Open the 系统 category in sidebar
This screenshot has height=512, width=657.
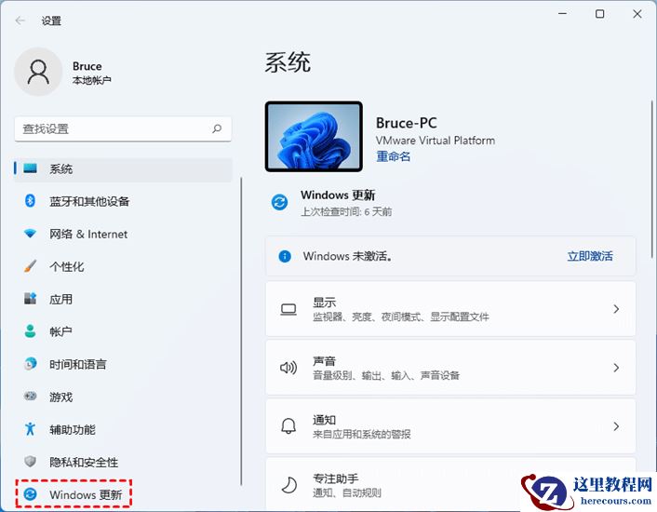123,168
